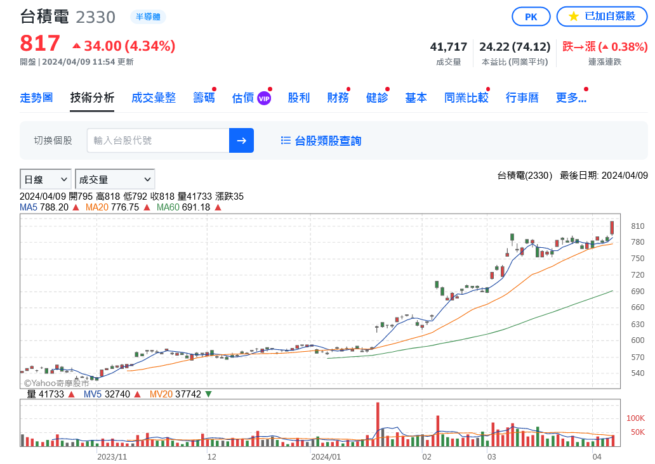Toggle the 已加自選股 watchlist button
Image resolution: width=655 pixels, height=464 pixels.
[602, 16]
